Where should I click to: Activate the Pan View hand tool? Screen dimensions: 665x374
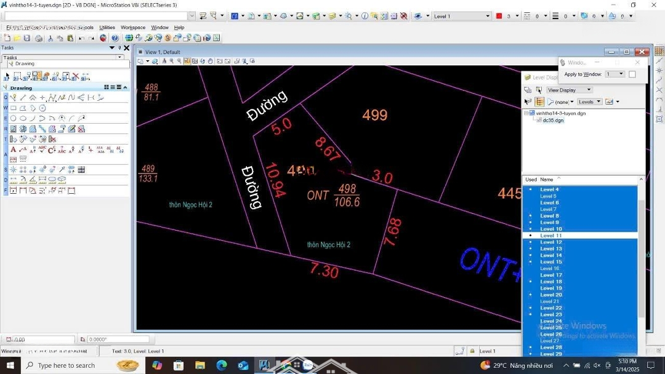click(211, 61)
